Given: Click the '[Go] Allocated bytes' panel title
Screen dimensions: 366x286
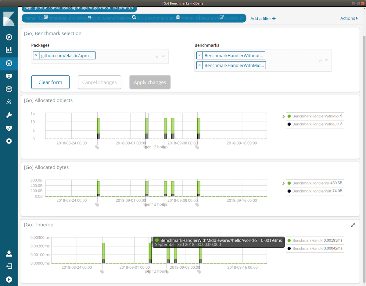Looking at the screenshot, I should (46, 167).
